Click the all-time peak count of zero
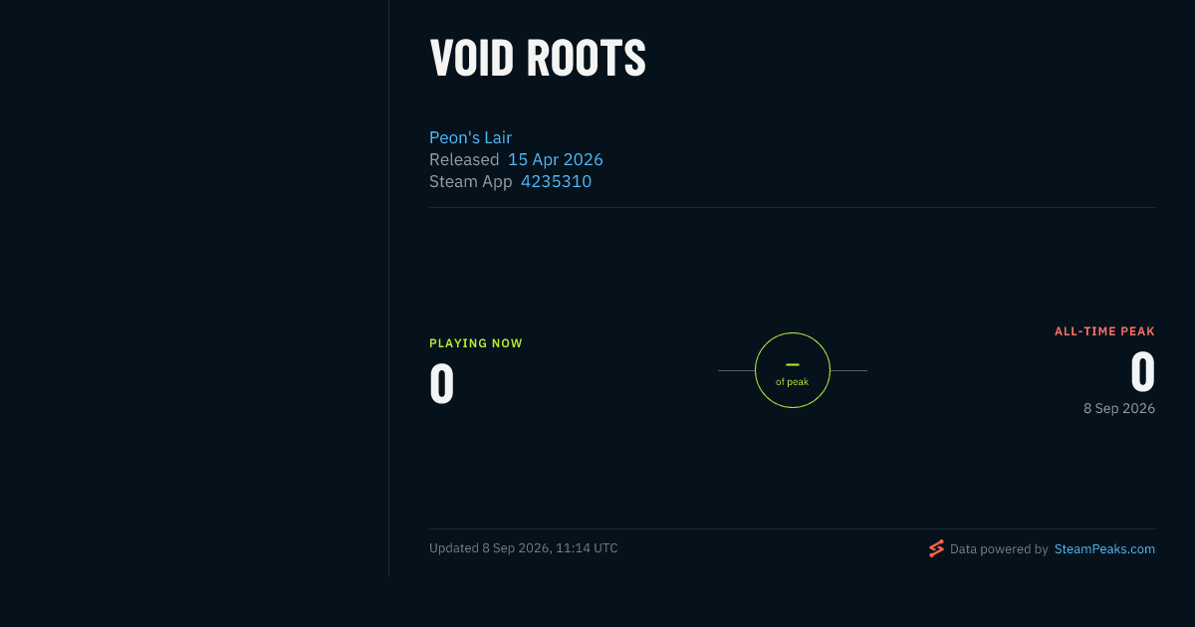1195x627 pixels. point(1142,372)
